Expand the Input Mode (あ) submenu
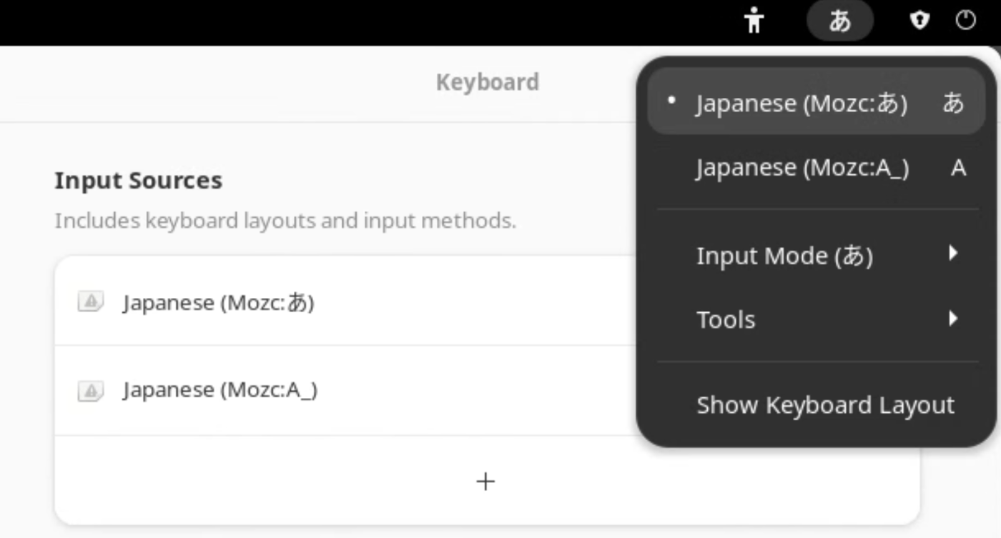 pos(816,255)
